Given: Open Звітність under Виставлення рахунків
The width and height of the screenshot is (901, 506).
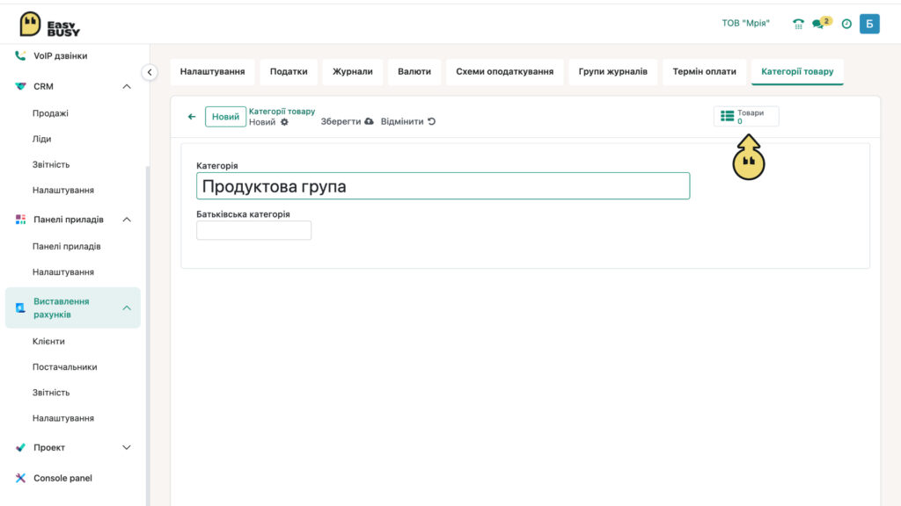Looking at the screenshot, I should 51,393.
